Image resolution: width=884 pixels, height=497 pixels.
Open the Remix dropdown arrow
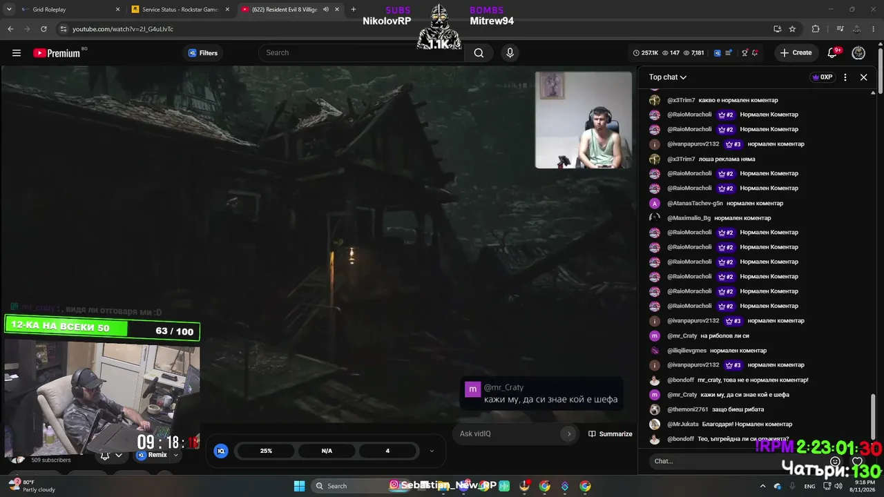pyautogui.click(x=175, y=455)
